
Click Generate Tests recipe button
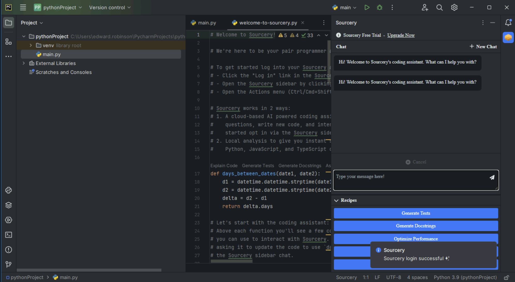[x=416, y=213]
